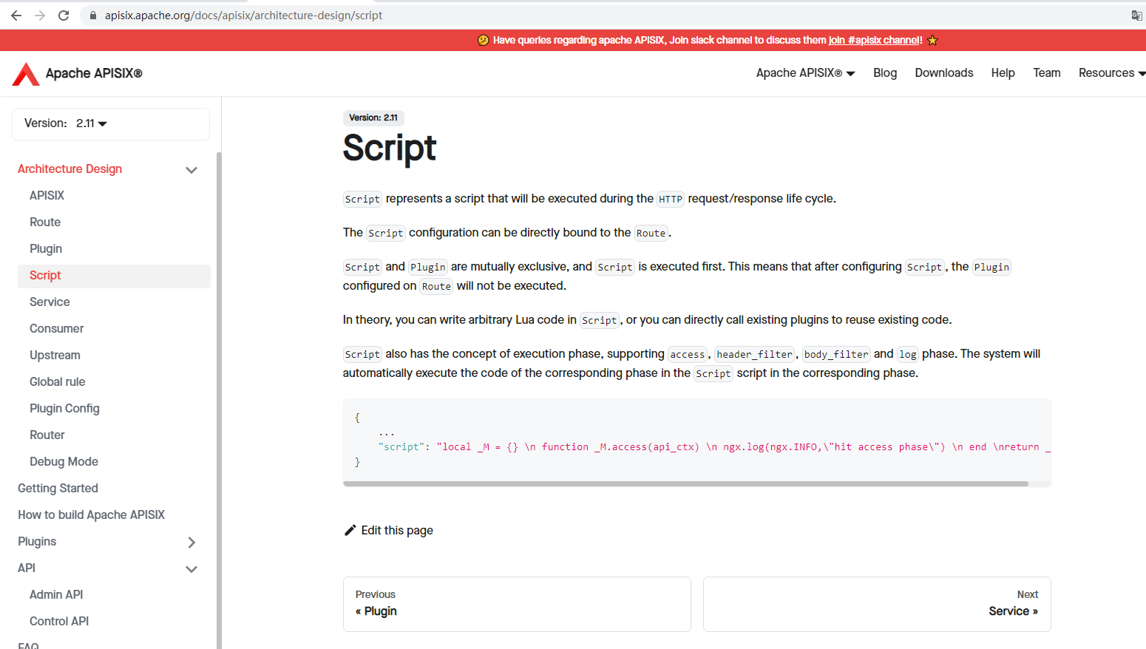Go to Next page Service
Image resolution: width=1146 pixels, height=649 pixels.
click(877, 604)
